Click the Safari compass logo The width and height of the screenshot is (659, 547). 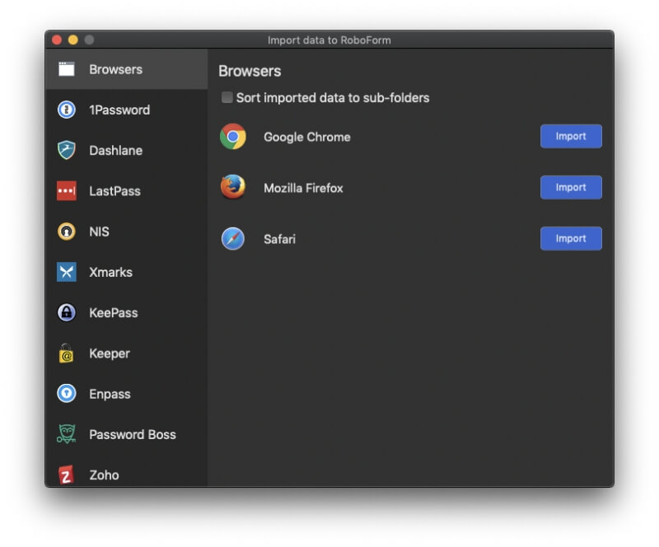(233, 238)
